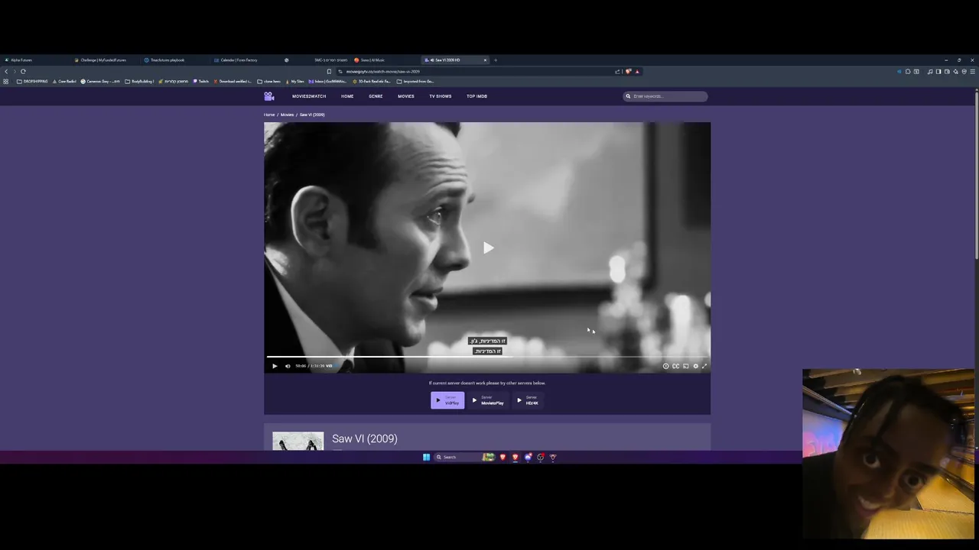979x550 pixels.
Task: Open the GENRE menu
Action: coord(376,96)
